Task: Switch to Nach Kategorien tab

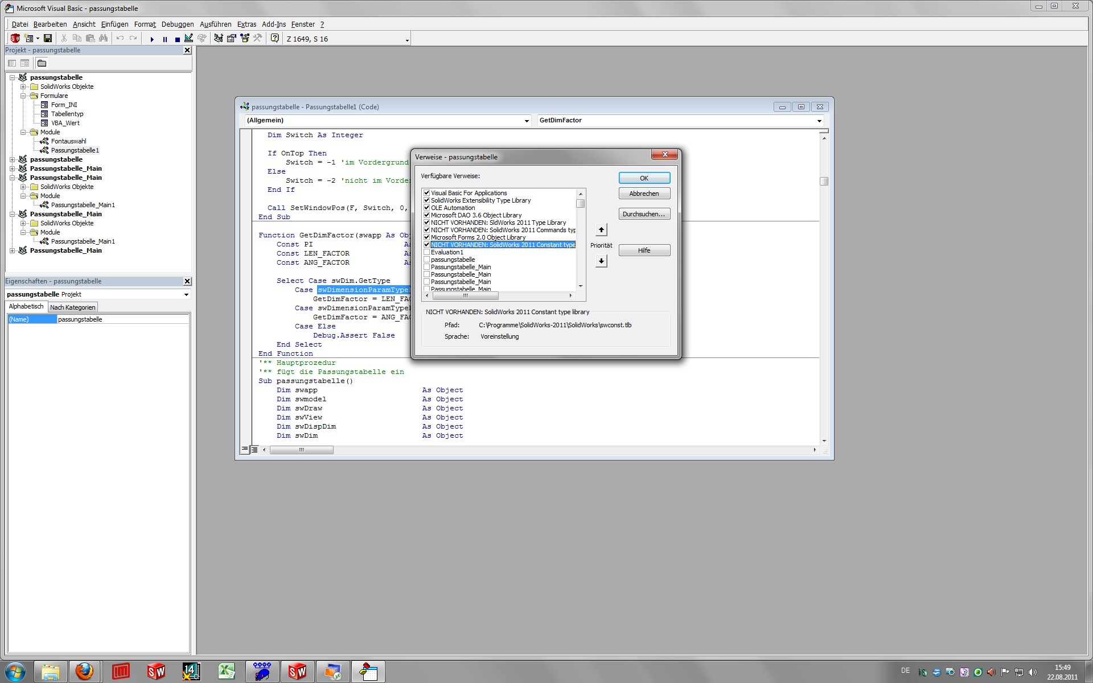Action: tap(73, 307)
